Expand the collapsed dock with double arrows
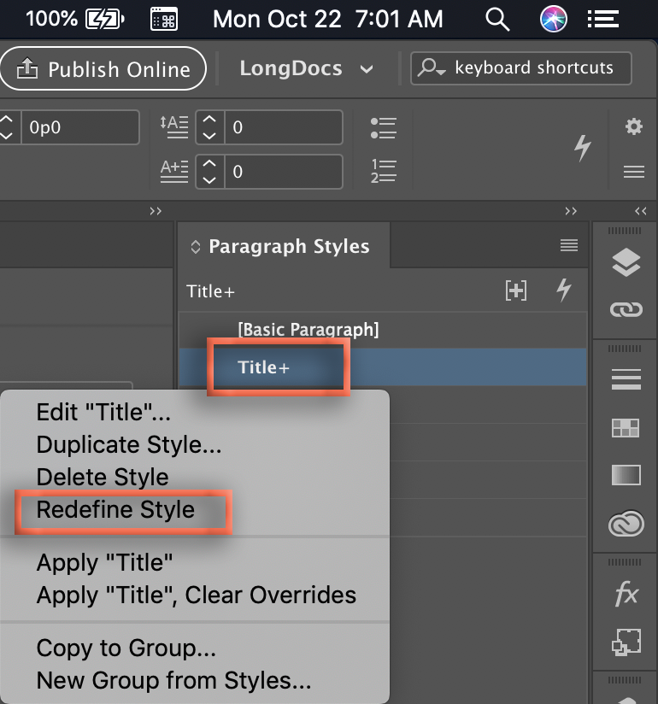 pos(641,211)
